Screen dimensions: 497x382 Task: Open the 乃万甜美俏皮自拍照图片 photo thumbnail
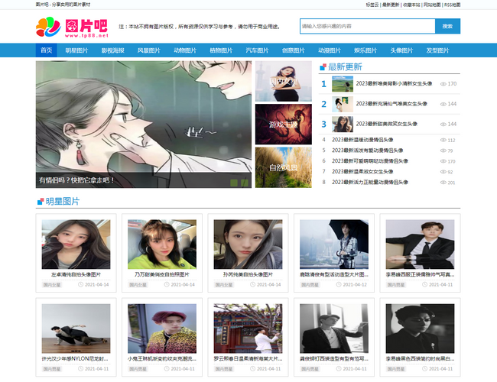point(162,244)
